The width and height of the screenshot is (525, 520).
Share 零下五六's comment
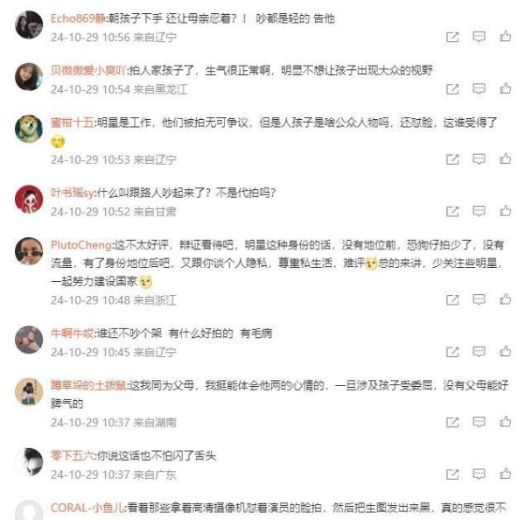pyautogui.click(x=452, y=474)
